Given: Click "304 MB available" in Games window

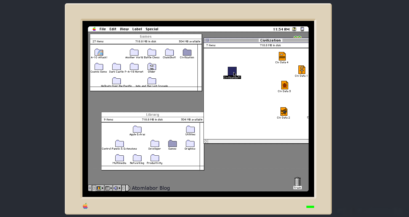Looking at the screenshot, I should [x=189, y=42].
